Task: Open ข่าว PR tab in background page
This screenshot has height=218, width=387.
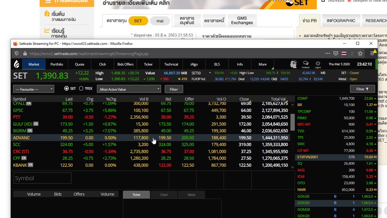Action: pos(310,21)
